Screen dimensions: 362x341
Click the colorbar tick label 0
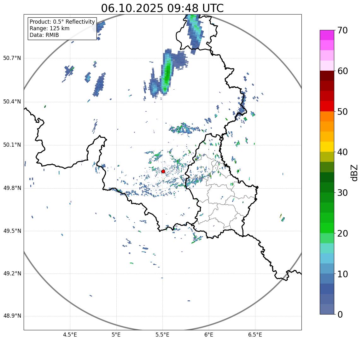pyautogui.click(x=340, y=315)
